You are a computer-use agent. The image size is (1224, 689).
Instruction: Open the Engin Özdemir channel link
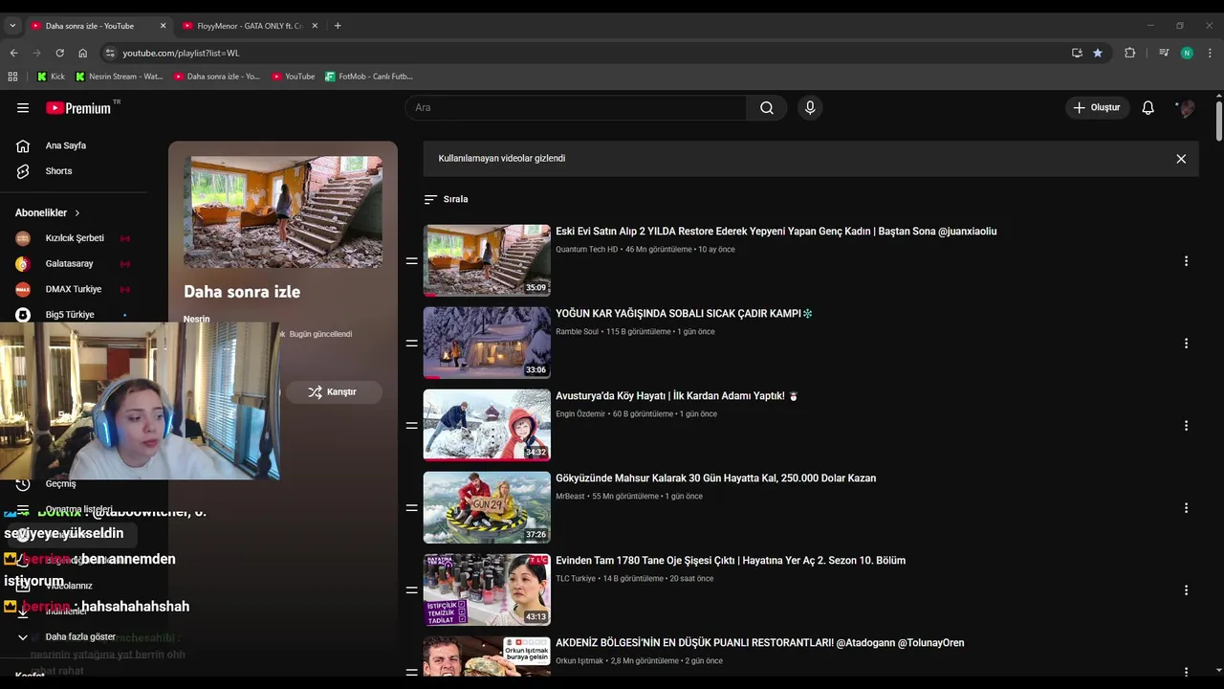pyautogui.click(x=580, y=414)
